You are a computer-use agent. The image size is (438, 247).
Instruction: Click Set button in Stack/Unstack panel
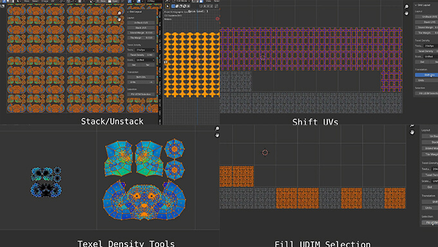point(148,65)
